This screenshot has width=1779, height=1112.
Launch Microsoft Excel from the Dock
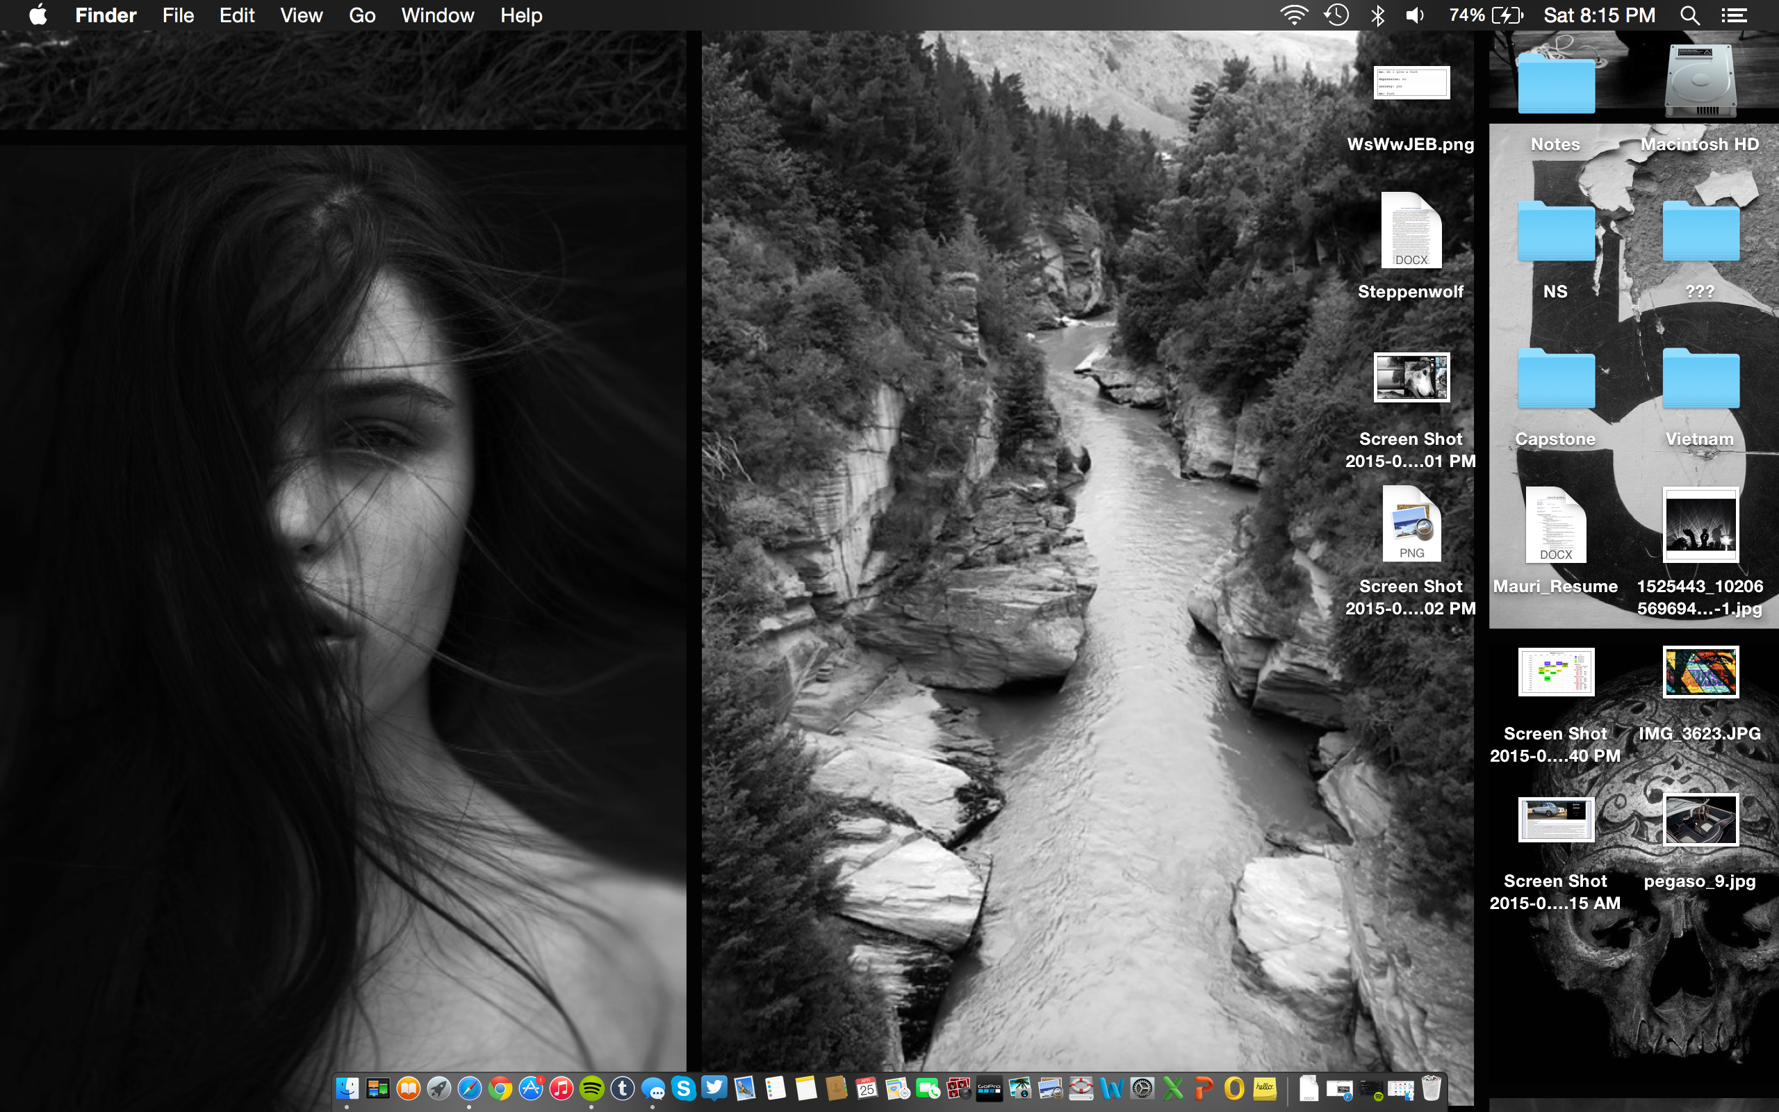(1173, 1088)
